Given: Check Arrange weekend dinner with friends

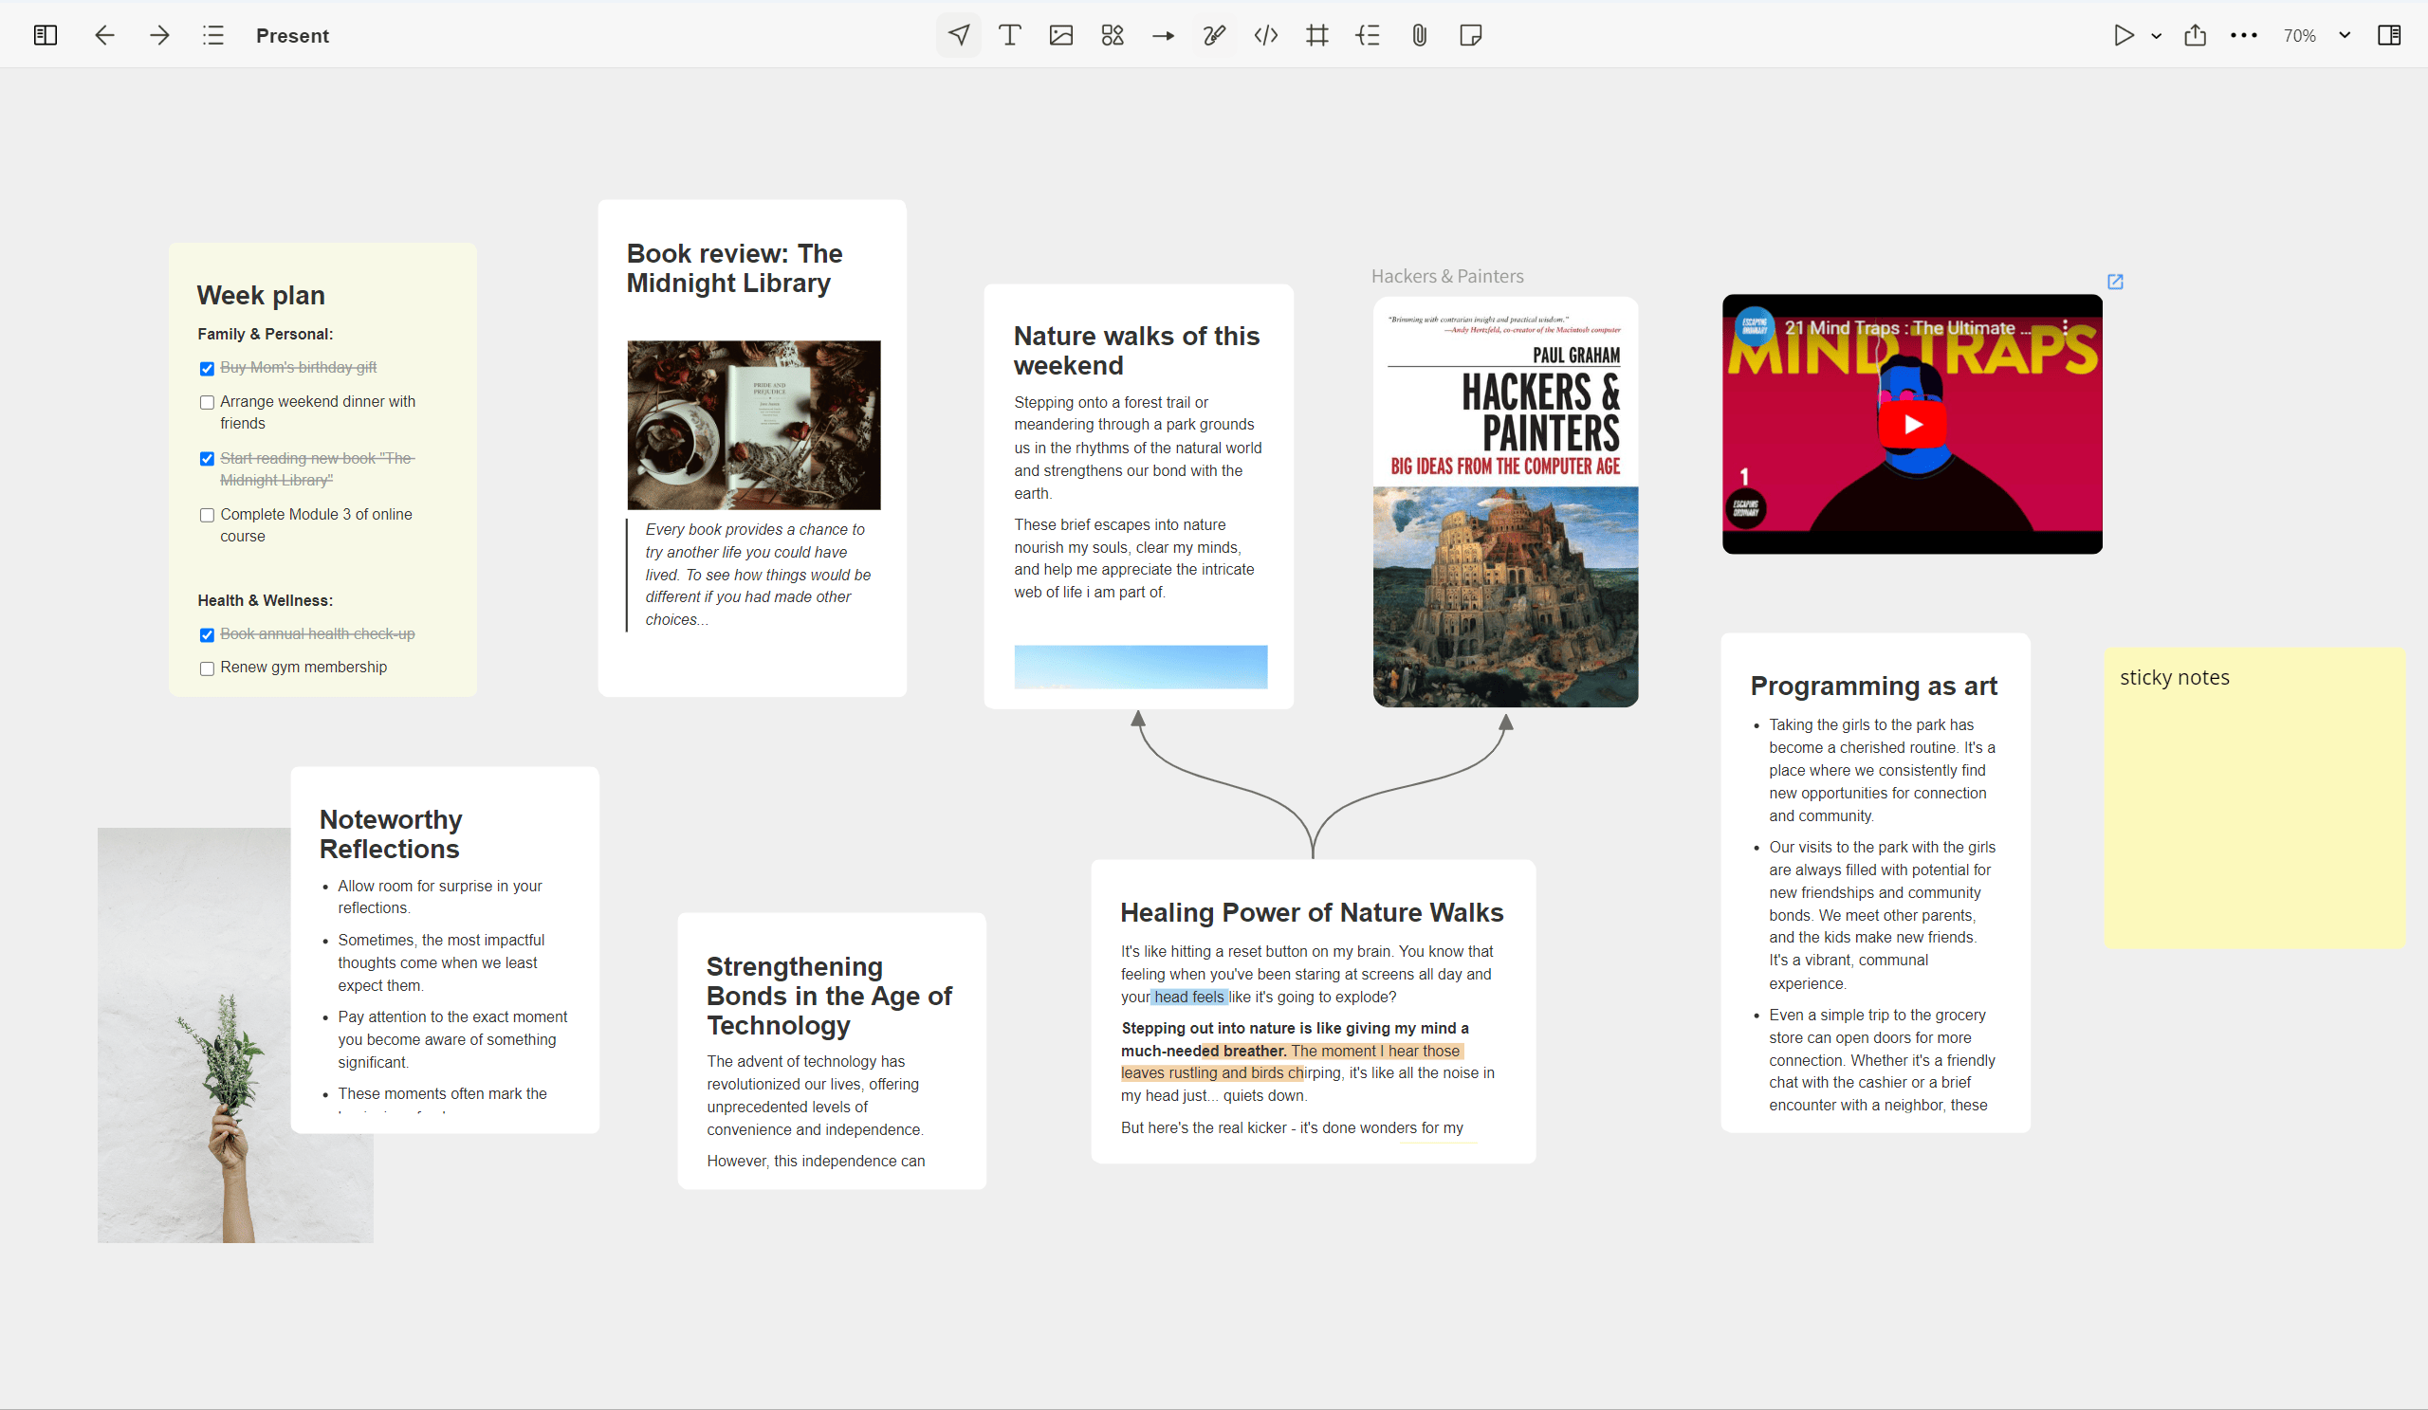Looking at the screenshot, I should 207,403.
